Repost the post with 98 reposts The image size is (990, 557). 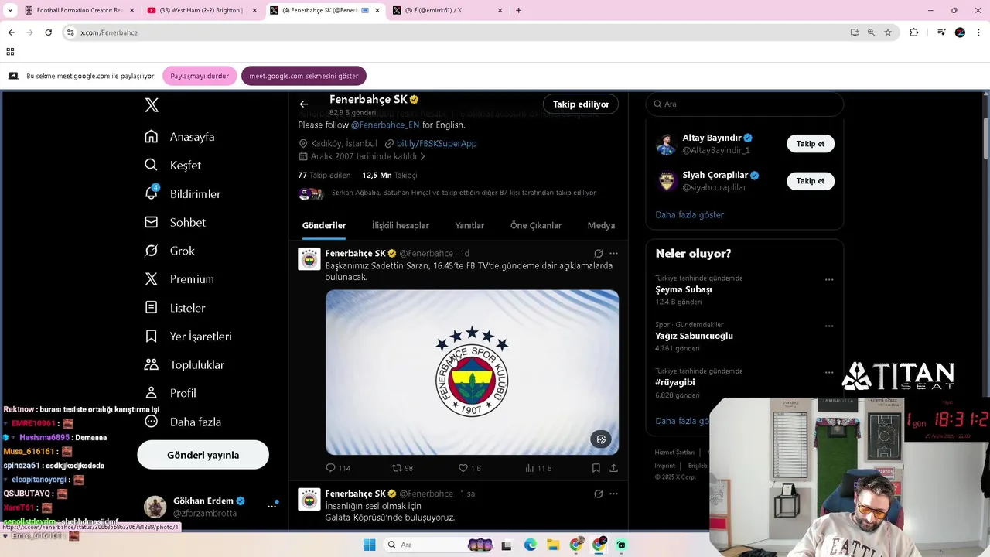point(403,468)
